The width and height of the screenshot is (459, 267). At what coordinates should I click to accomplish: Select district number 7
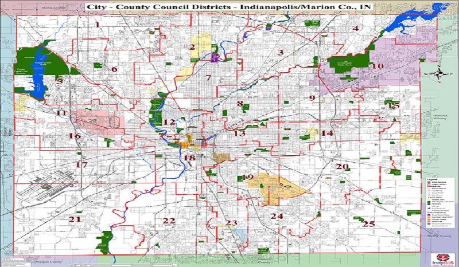pyautogui.click(x=208, y=77)
